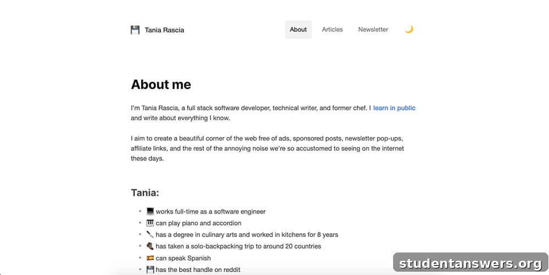Follow the 'learn in public' link
This screenshot has width=549, height=275.
[394, 108]
